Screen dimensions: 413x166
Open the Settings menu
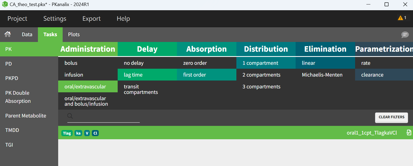(x=55, y=19)
